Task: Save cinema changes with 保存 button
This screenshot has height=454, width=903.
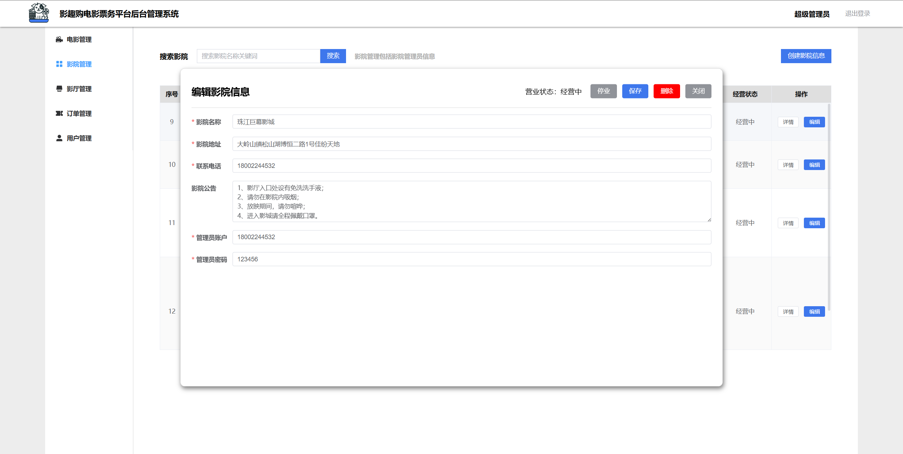Action: point(635,91)
